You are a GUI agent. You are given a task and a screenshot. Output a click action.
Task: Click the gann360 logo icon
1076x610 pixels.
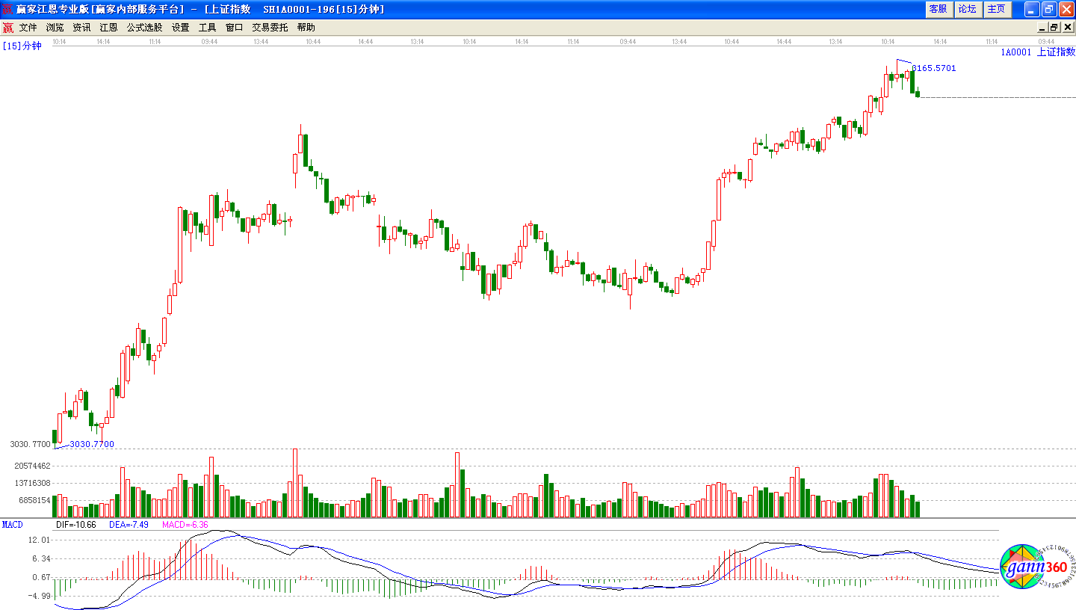tap(1035, 567)
